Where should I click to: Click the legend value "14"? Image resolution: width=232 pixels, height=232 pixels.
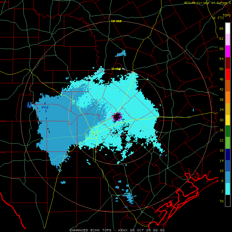(221, 161)
